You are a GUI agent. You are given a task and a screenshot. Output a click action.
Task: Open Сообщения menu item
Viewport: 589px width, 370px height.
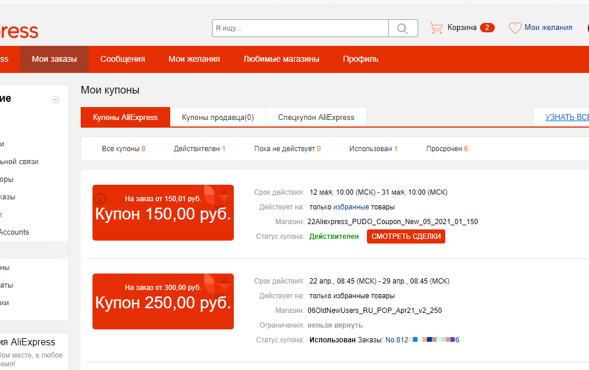coord(123,59)
